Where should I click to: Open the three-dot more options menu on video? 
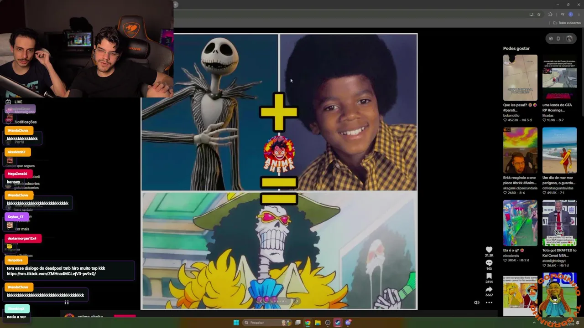489,302
